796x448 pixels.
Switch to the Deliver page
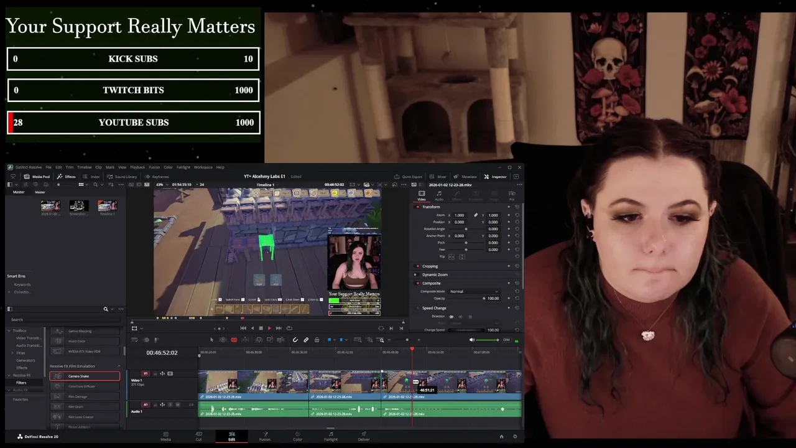(x=364, y=436)
